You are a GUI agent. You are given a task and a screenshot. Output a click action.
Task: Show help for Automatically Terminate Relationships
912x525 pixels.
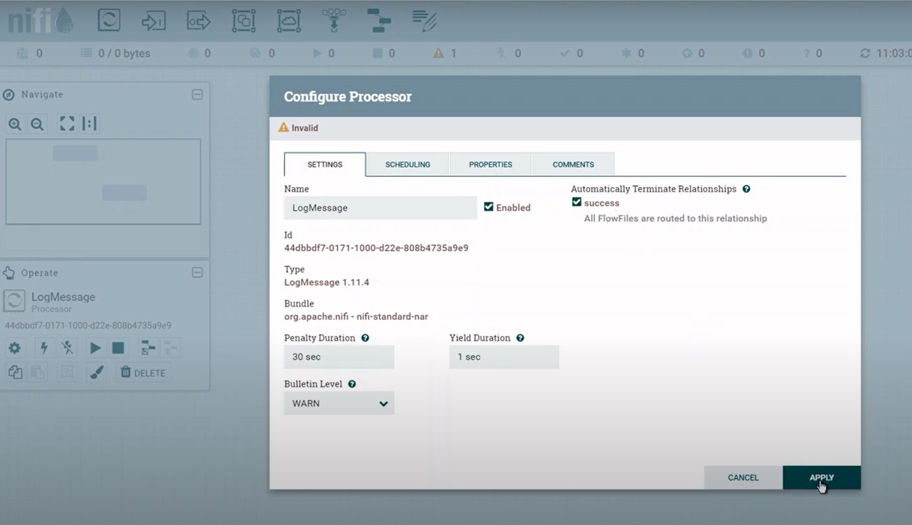pos(746,189)
